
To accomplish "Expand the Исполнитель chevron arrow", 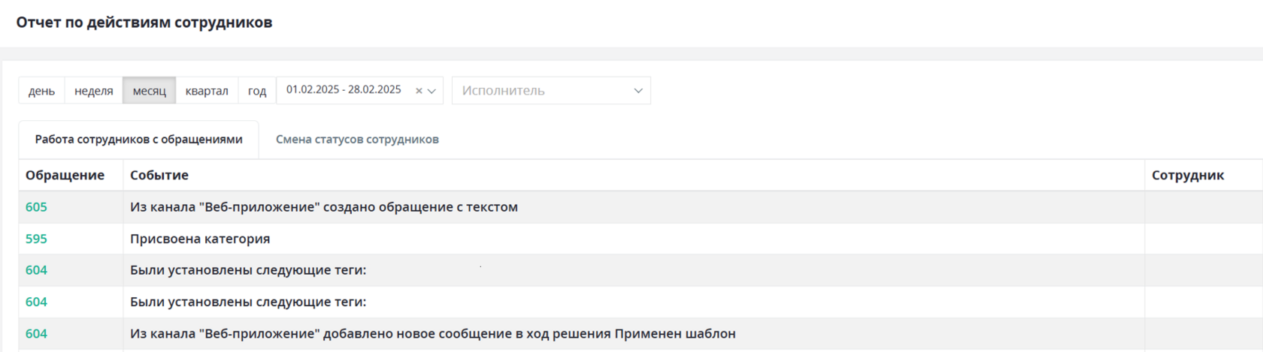I will click(x=638, y=91).
